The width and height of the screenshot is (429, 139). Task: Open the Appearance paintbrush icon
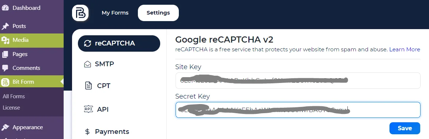(5, 127)
